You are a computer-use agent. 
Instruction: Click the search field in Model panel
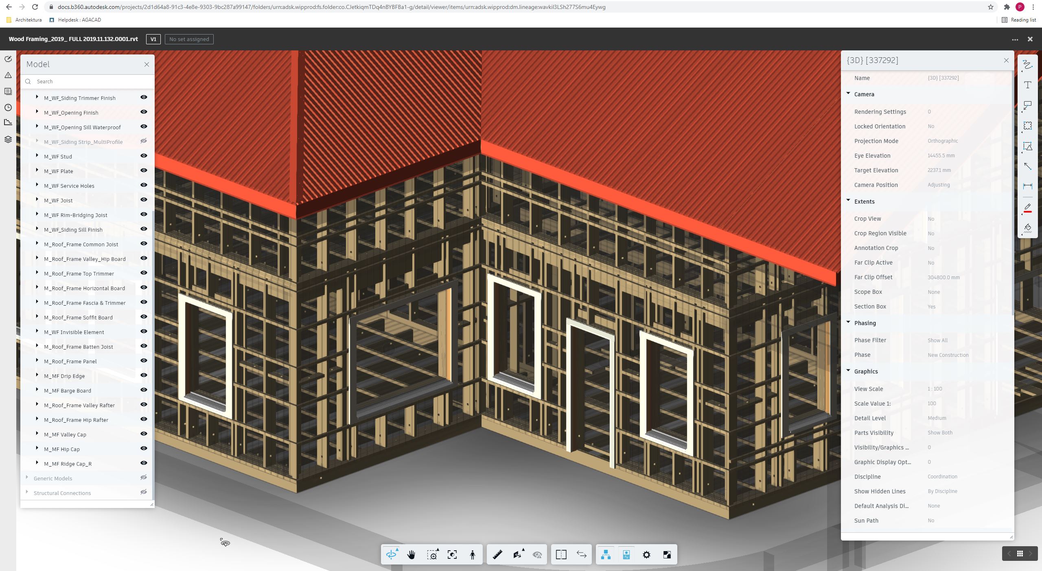pyautogui.click(x=85, y=81)
